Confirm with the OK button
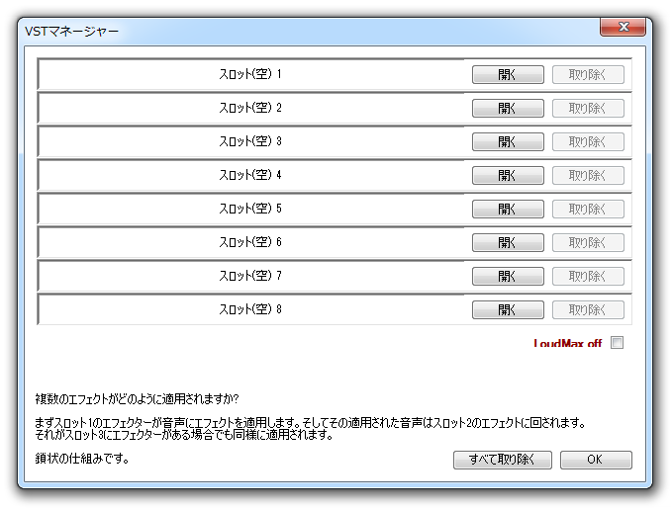This screenshot has width=672, height=510. point(596,460)
